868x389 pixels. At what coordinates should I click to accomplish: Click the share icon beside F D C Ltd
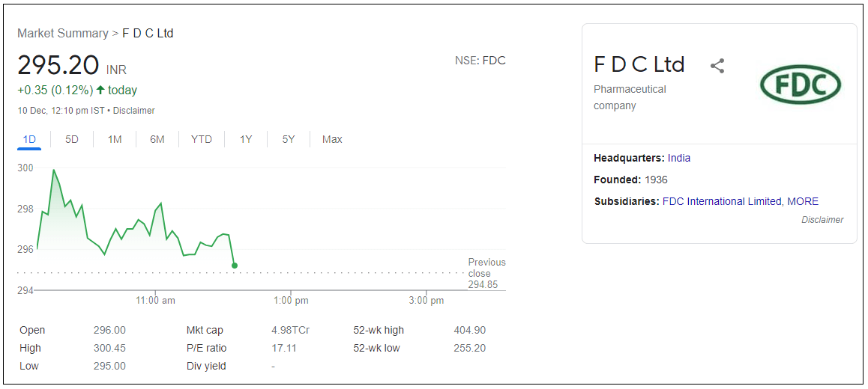pyautogui.click(x=717, y=66)
